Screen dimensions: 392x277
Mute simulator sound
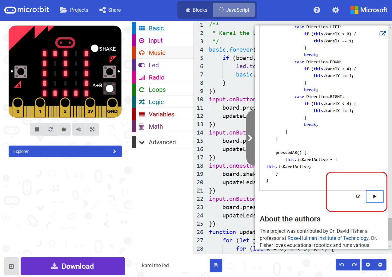pyautogui.click(x=78, y=129)
